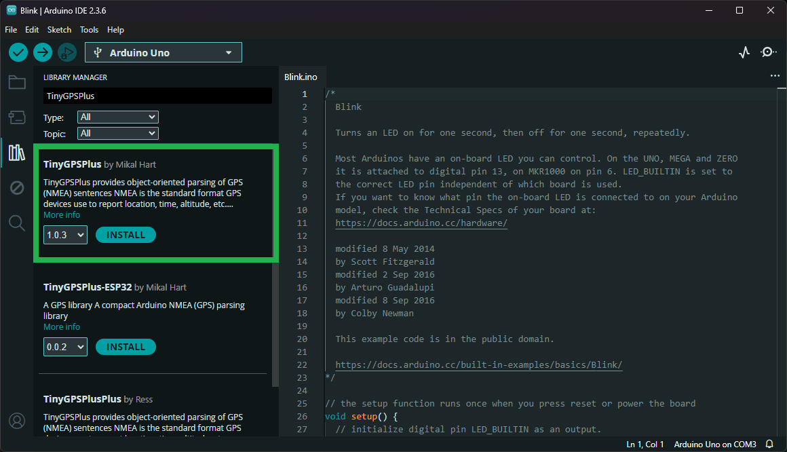
Task: Select the Blink.ino editor tab
Action: [301, 77]
